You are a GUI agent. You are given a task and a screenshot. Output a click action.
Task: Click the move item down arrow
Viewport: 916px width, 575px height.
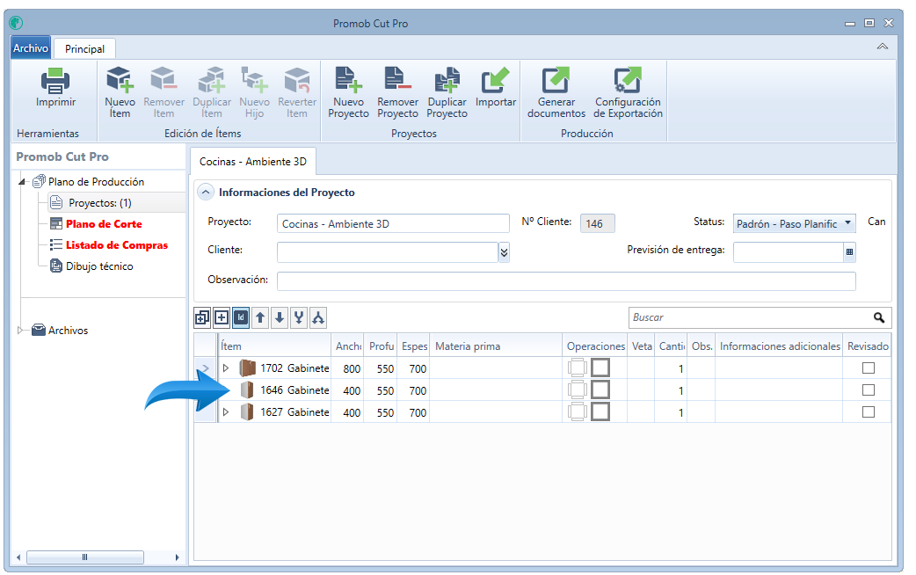(x=280, y=318)
